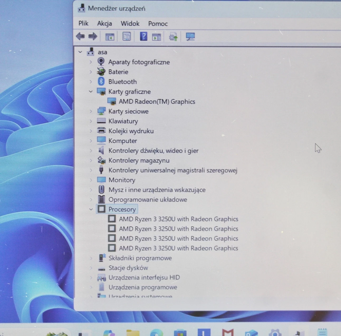Expand the Bluetooth chevron

tap(91, 82)
